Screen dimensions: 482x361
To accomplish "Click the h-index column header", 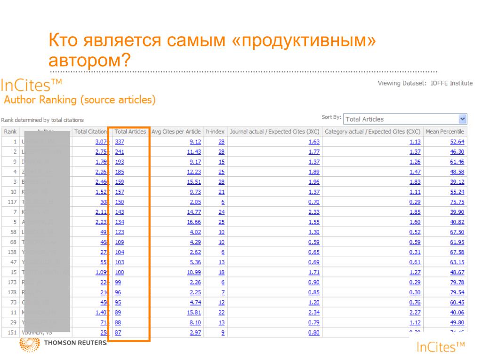I will coord(215,132).
